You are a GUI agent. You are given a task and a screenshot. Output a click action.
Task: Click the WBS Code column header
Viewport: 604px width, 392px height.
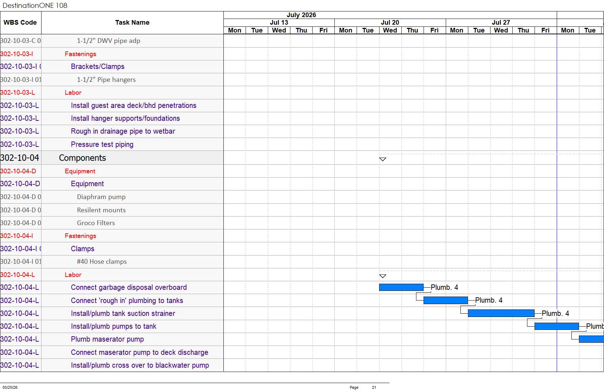pos(20,23)
